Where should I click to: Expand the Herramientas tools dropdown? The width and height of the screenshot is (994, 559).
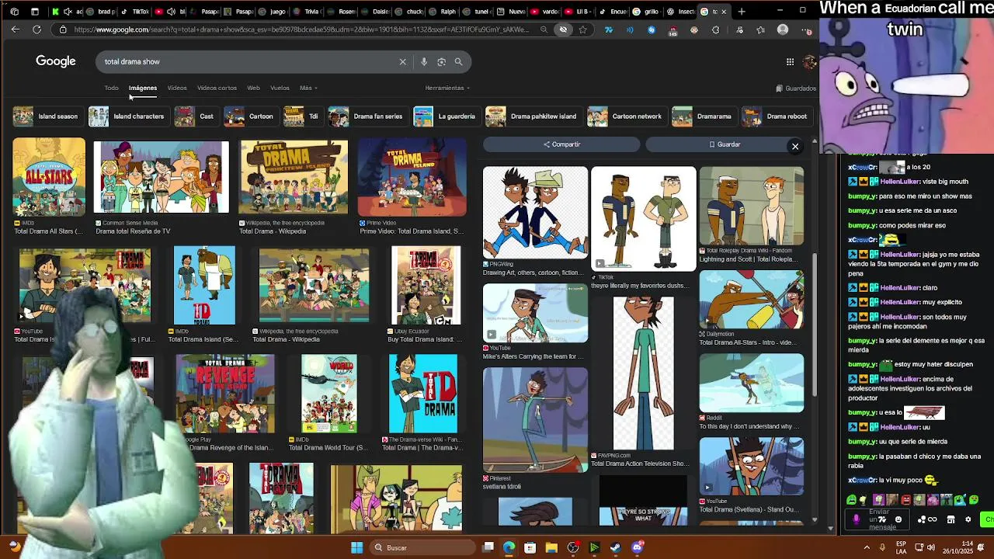click(447, 88)
